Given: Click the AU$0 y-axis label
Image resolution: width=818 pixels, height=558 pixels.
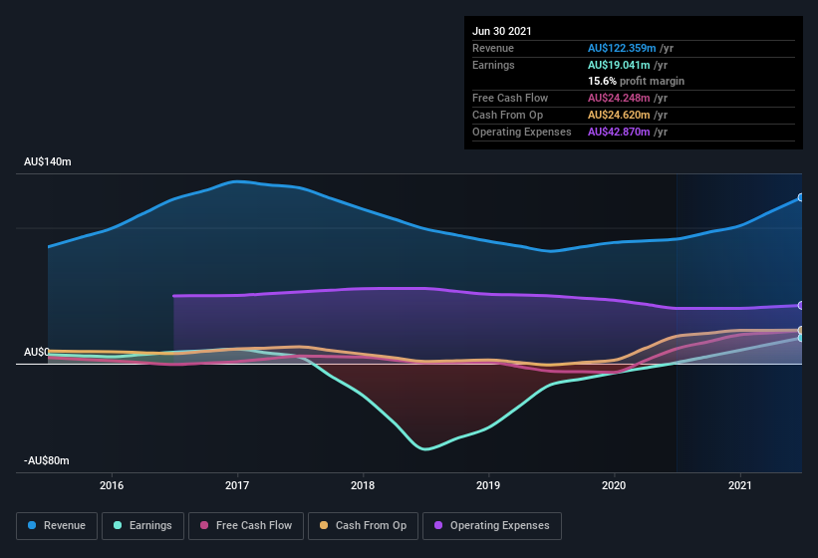Looking at the screenshot, I should (x=37, y=352).
